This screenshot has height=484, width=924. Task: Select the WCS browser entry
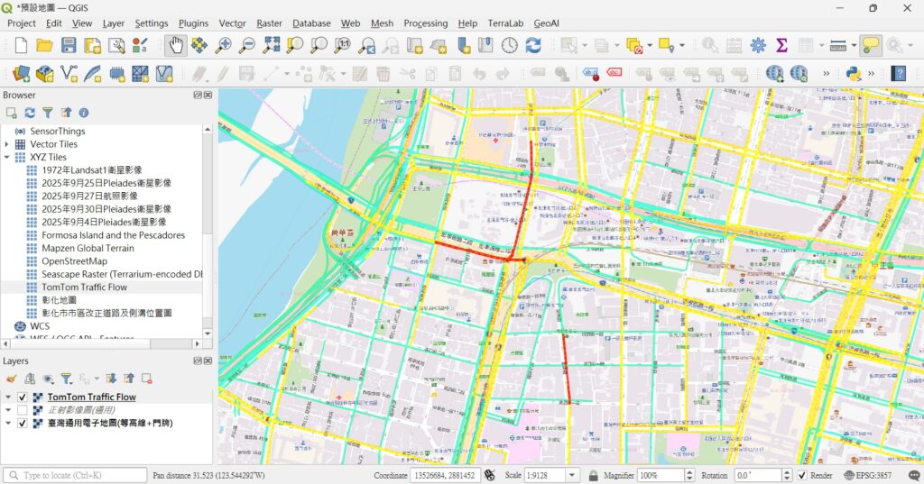pyautogui.click(x=40, y=326)
